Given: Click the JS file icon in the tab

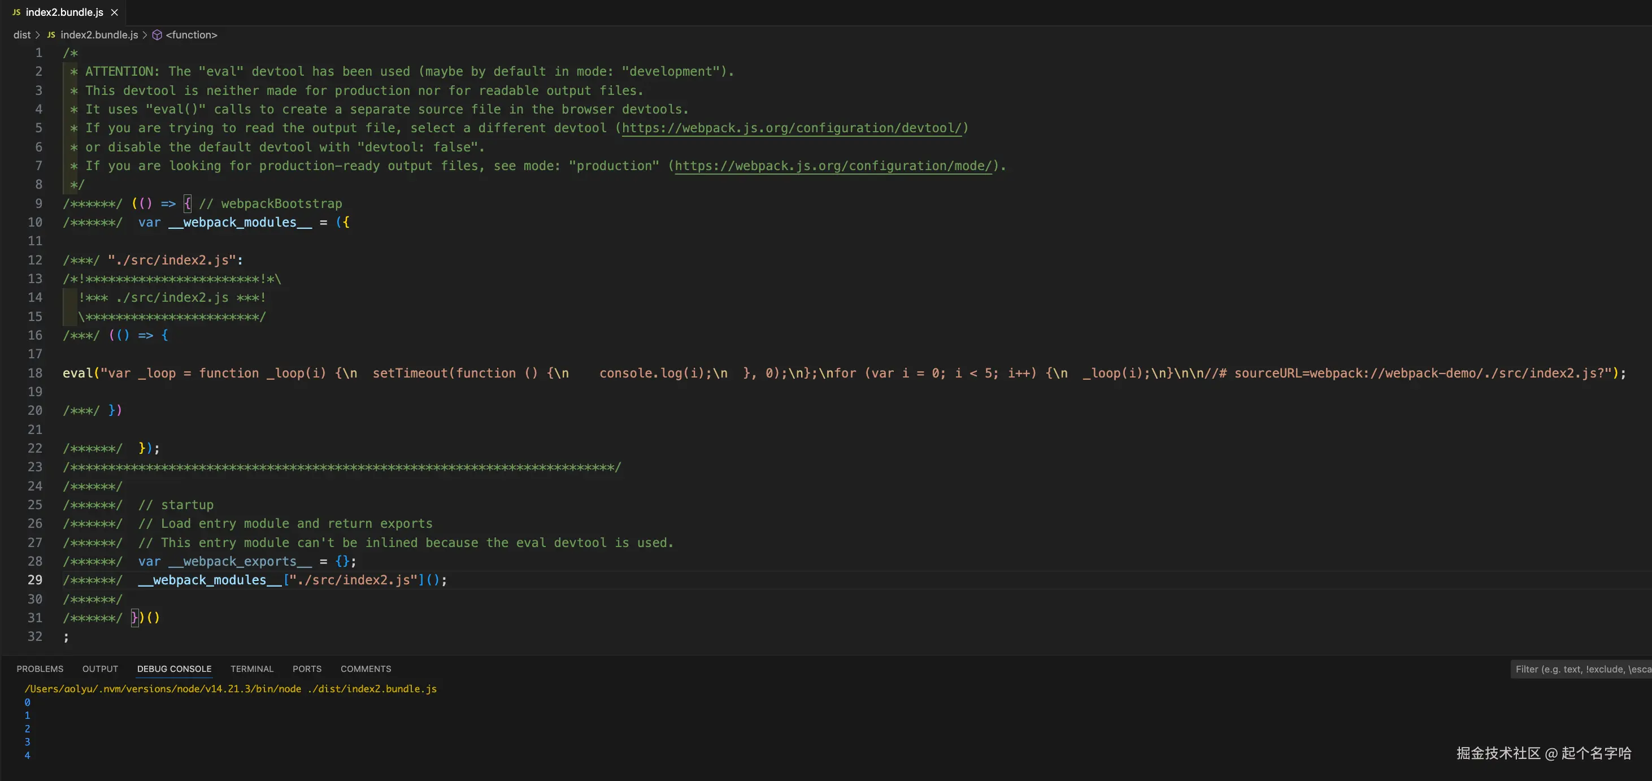Looking at the screenshot, I should point(17,12).
